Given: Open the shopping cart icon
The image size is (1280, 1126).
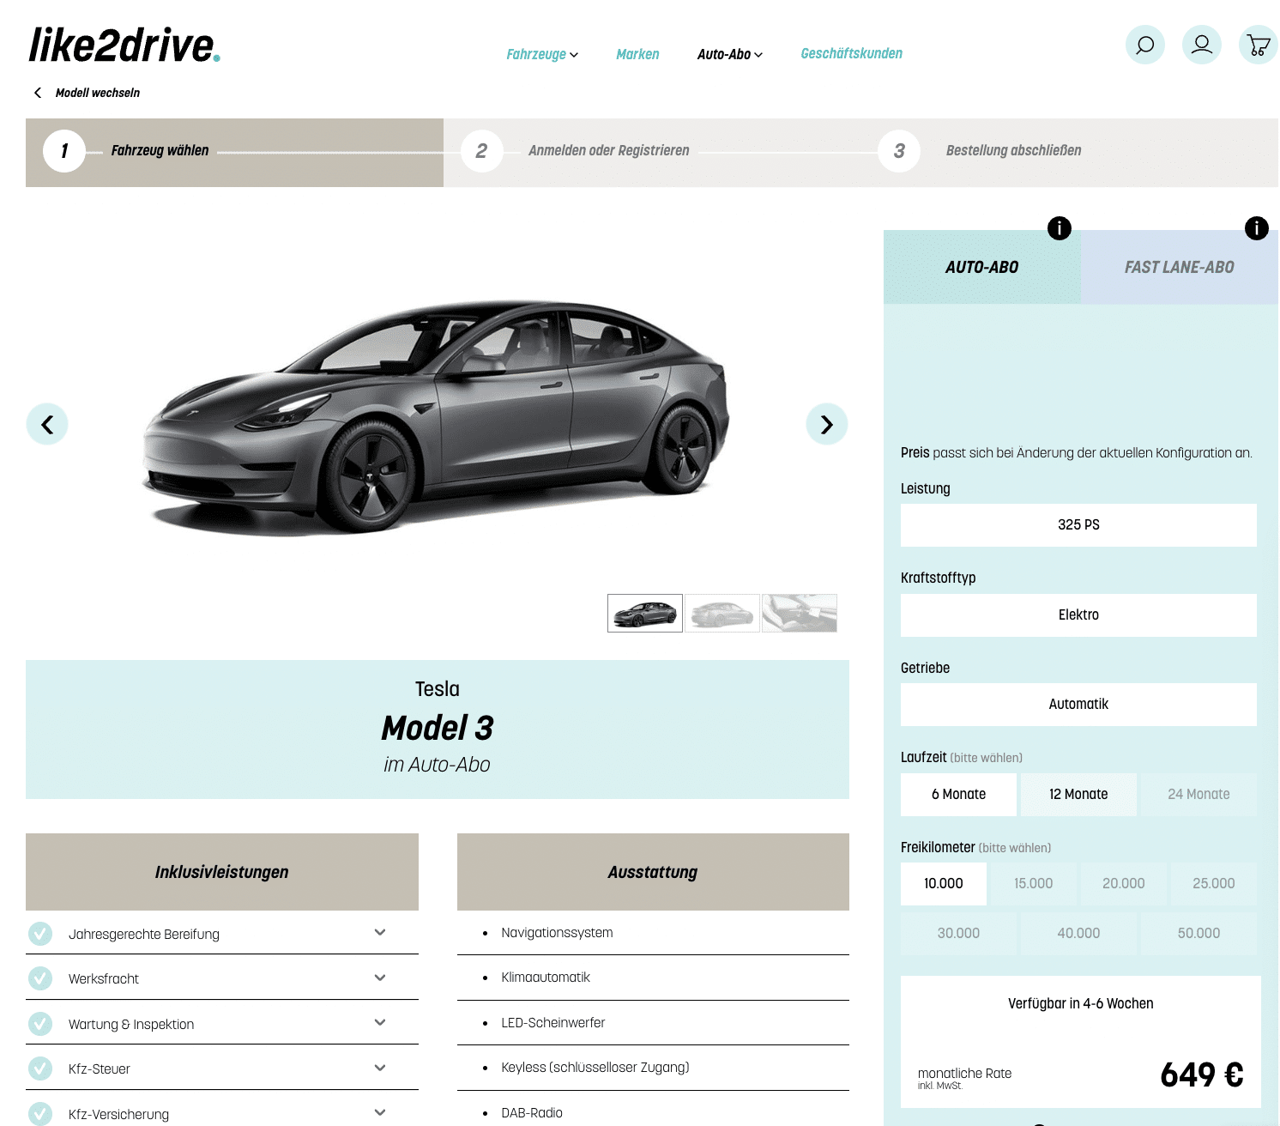Looking at the screenshot, I should [x=1259, y=45].
